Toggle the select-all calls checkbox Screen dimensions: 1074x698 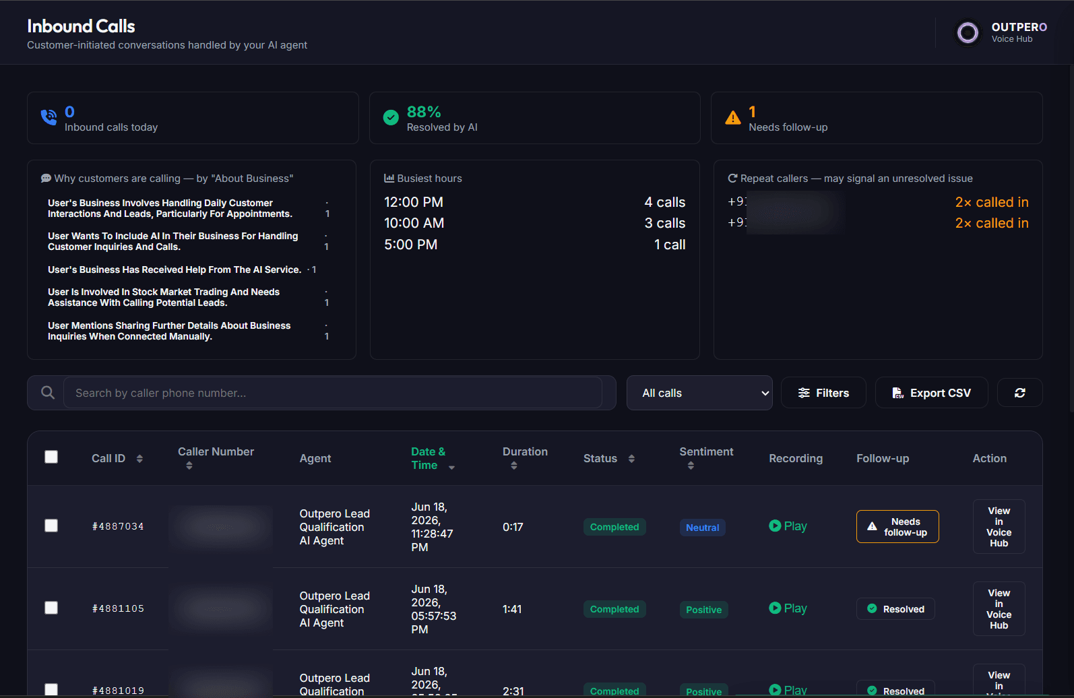[51, 457]
